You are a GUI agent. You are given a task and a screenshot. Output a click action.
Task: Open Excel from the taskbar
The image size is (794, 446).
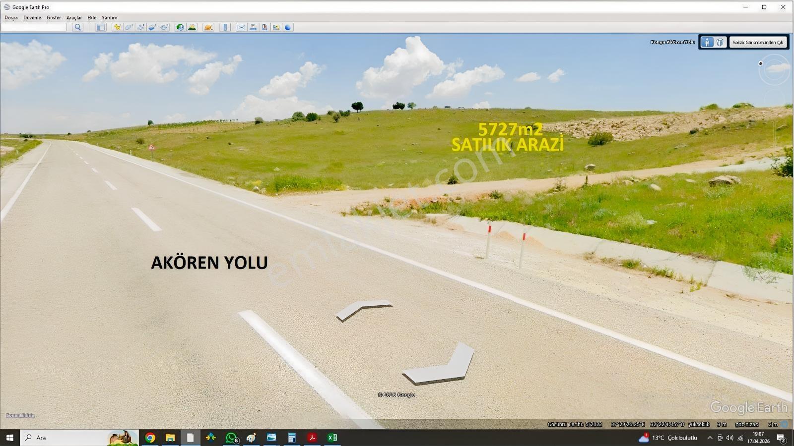tap(332, 438)
